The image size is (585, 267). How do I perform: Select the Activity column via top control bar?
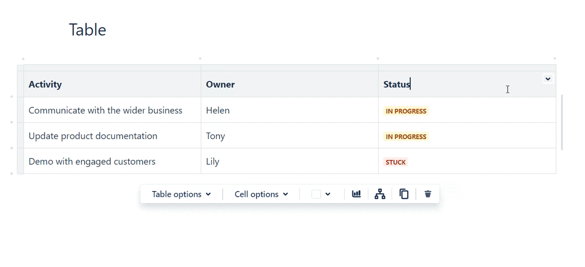point(112,68)
